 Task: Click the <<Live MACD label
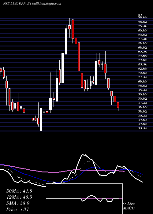click(x=129, y=206)
